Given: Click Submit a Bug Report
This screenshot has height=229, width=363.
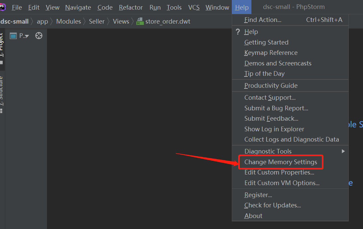Looking at the screenshot, I should 276,108.
